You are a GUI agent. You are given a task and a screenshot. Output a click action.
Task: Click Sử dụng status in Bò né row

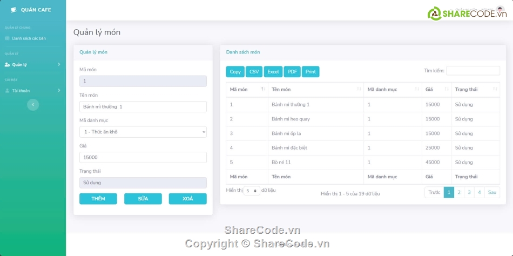[x=464, y=163]
